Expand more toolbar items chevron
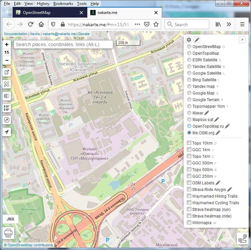Screen dimensions: 251x250 coord(229,25)
